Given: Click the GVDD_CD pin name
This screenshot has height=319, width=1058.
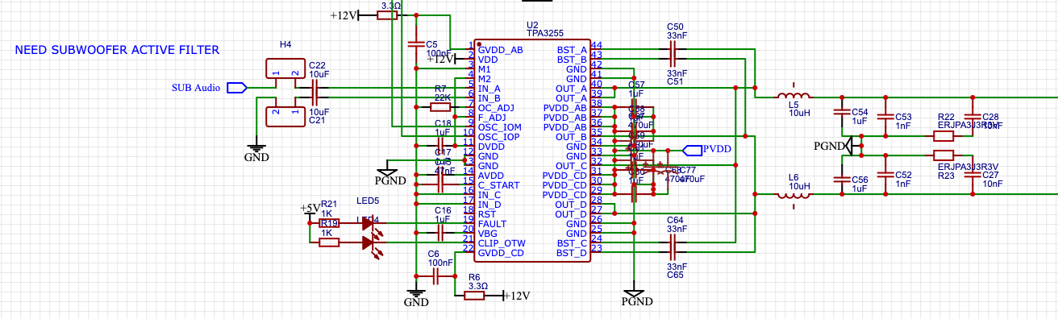Looking at the screenshot, I should click(x=502, y=253).
